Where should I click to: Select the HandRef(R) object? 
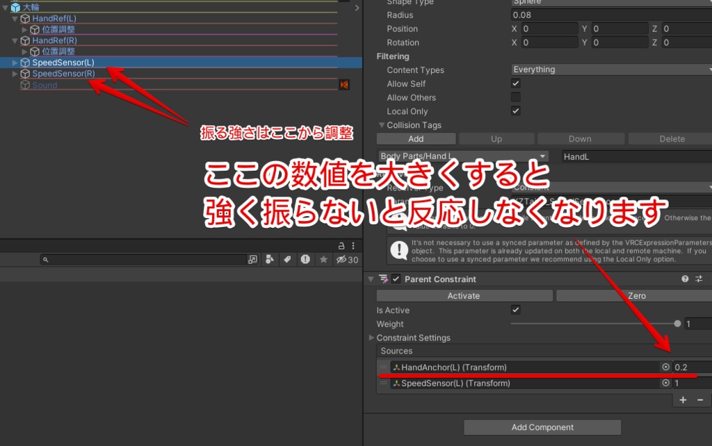coord(54,40)
